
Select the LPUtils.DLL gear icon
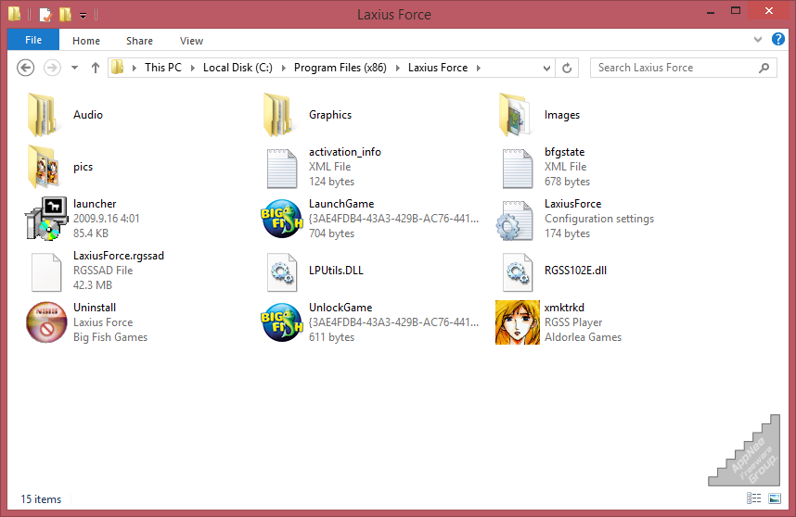tap(282, 272)
